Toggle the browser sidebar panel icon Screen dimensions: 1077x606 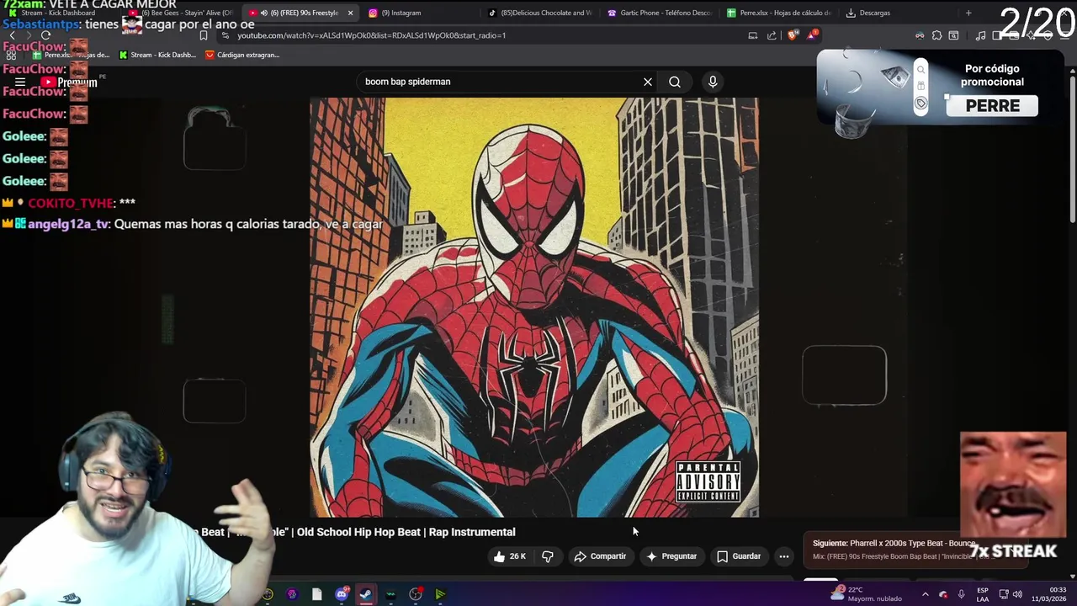tap(997, 35)
